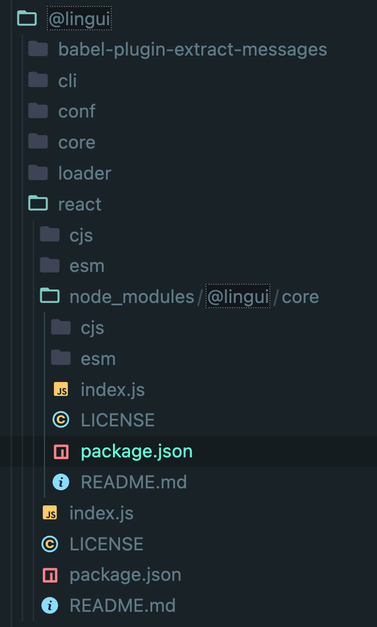377x627 pixels.
Task: Click the folder icon next to node_modules path
Action: 50,296
